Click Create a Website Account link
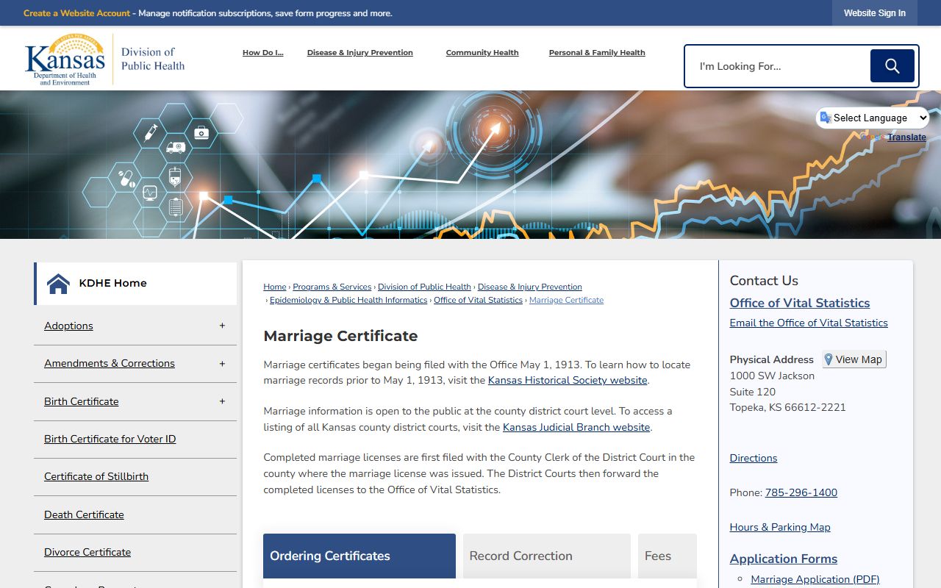 (76, 13)
